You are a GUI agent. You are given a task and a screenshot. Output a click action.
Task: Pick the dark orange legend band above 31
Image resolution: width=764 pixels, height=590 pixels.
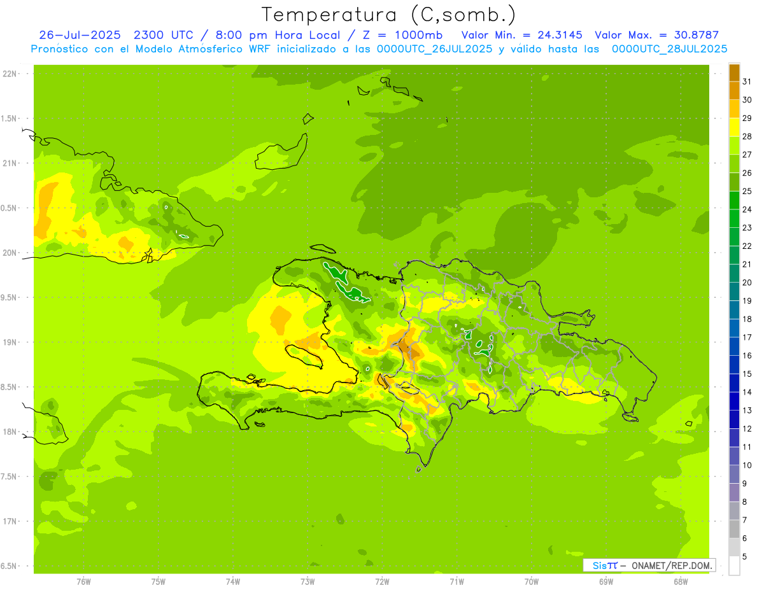pos(734,73)
